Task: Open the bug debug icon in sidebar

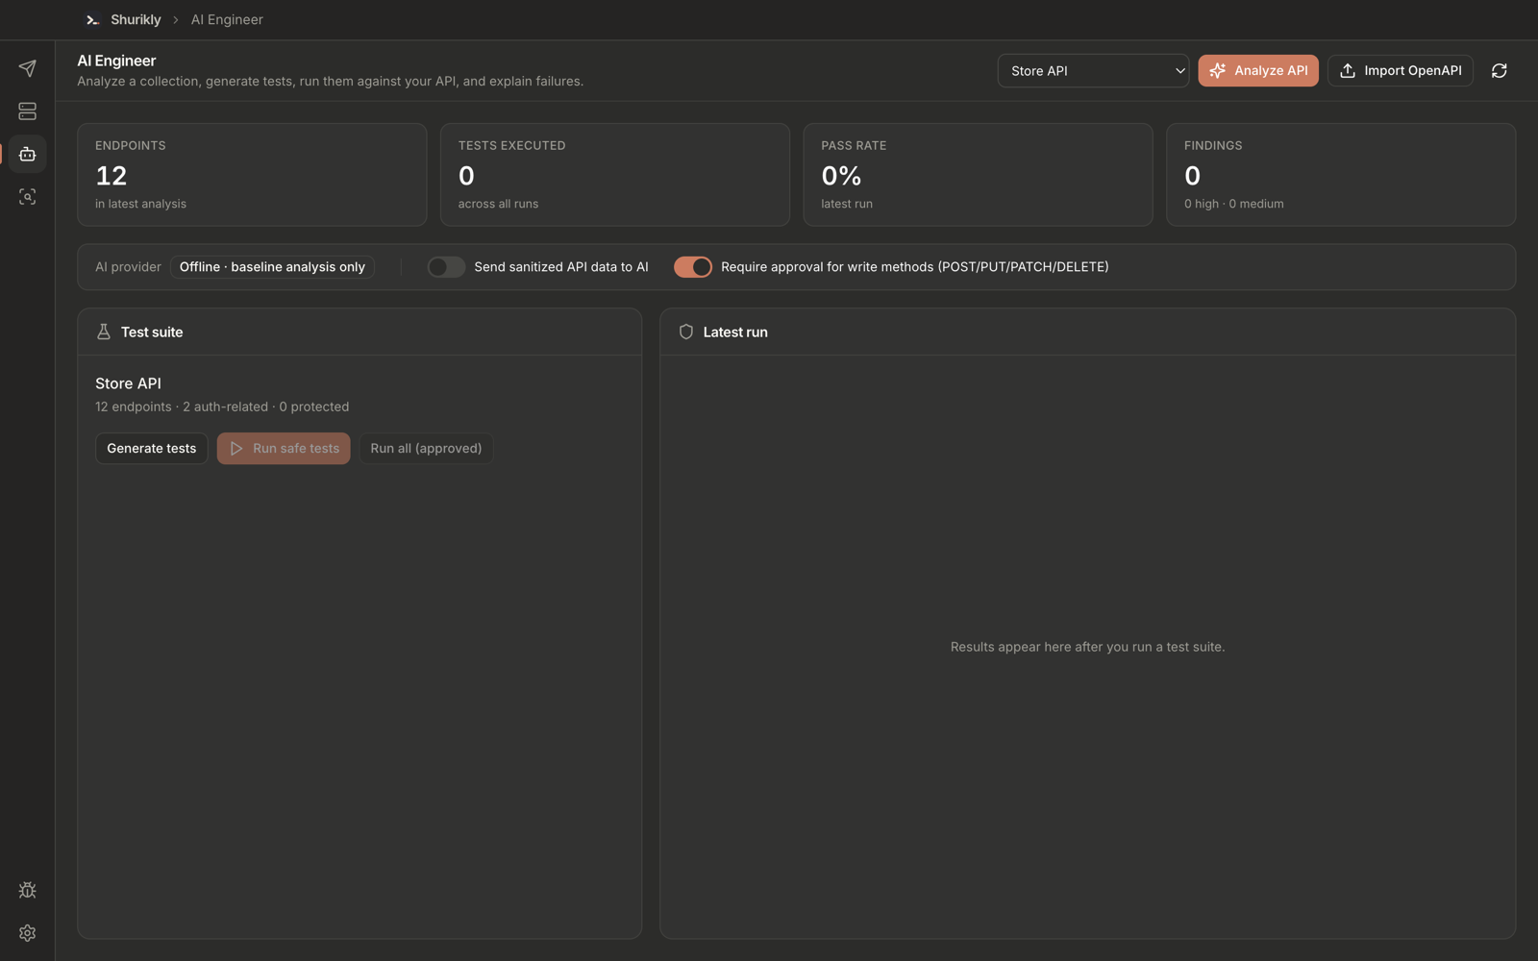Action: click(27, 891)
